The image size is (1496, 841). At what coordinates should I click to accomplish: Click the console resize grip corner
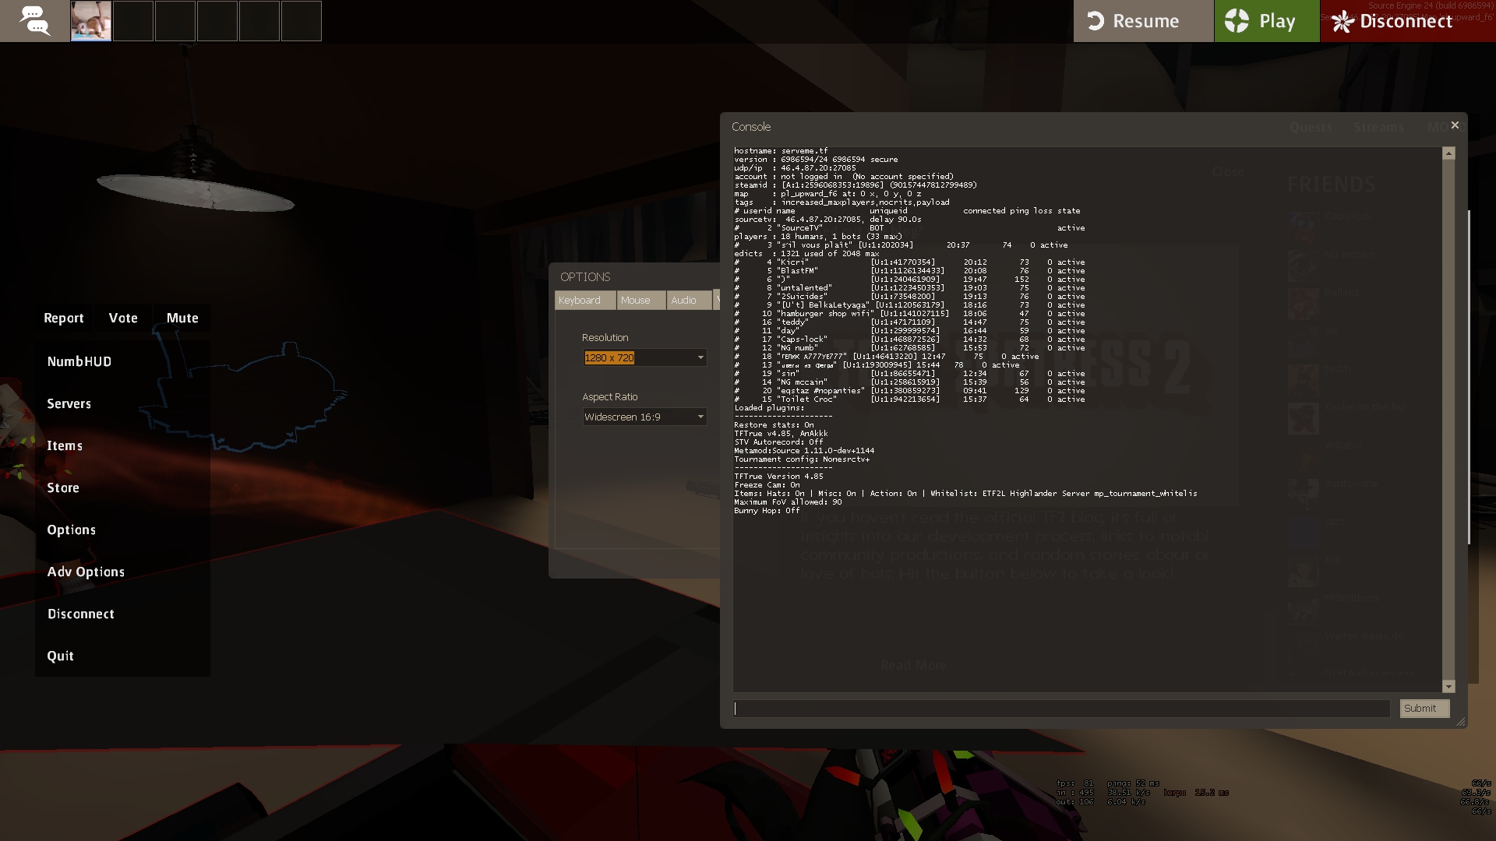pyautogui.click(x=1461, y=722)
